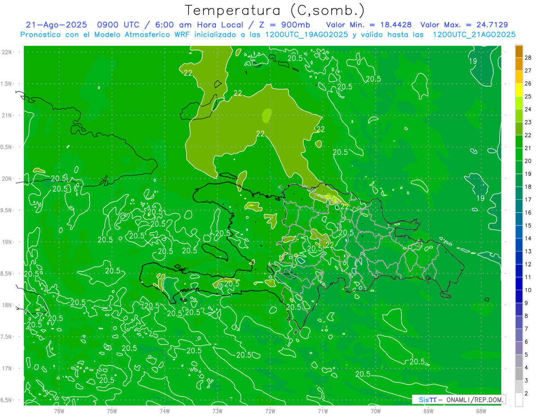Image resolution: width=540 pixels, height=417 pixels.
Task: Click the "72W" longitude axis label
Action: tap(270, 411)
